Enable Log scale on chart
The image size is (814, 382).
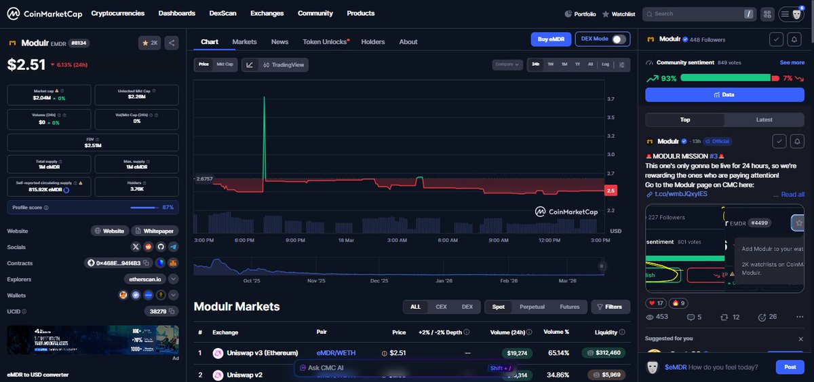click(605, 64)
